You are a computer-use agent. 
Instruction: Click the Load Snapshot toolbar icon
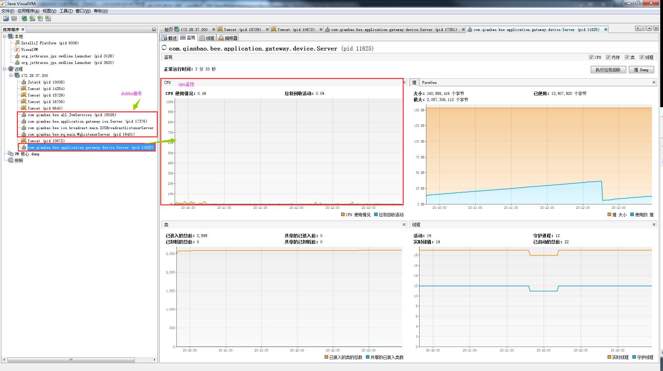pyautogui.click(x=6, y=19)
